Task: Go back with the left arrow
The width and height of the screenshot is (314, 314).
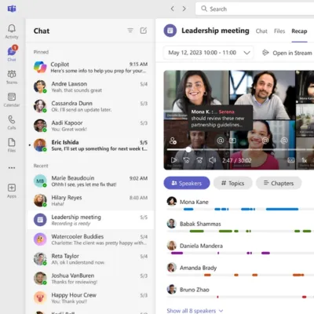Action: coord(172,9)
